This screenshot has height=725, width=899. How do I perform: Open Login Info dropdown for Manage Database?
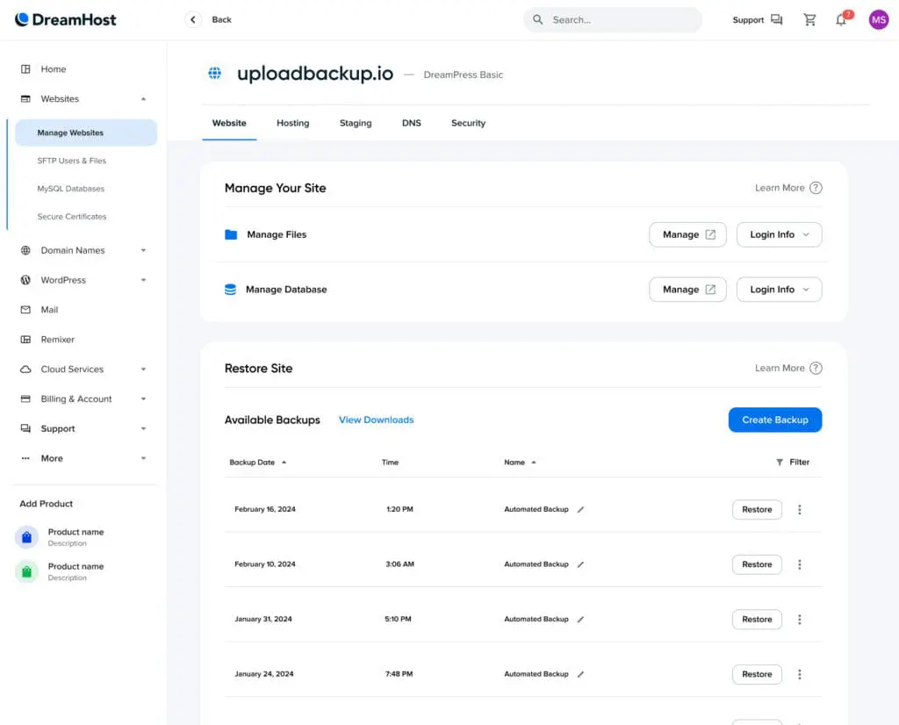[780, 290]
